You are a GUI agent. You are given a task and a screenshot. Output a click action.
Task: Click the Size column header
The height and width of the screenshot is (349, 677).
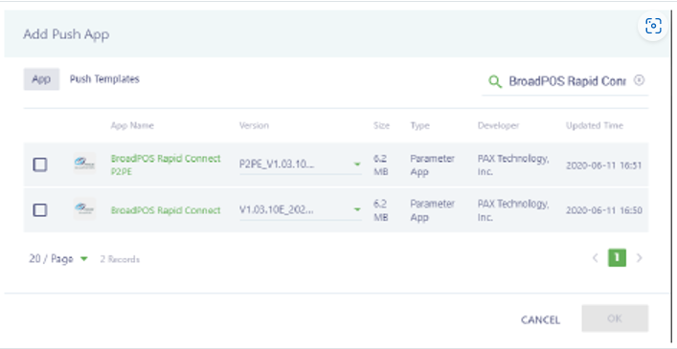click(381, 126)
